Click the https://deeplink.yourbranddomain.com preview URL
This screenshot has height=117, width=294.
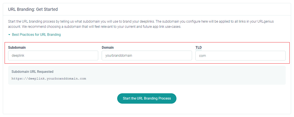click(x=49, y=79)
